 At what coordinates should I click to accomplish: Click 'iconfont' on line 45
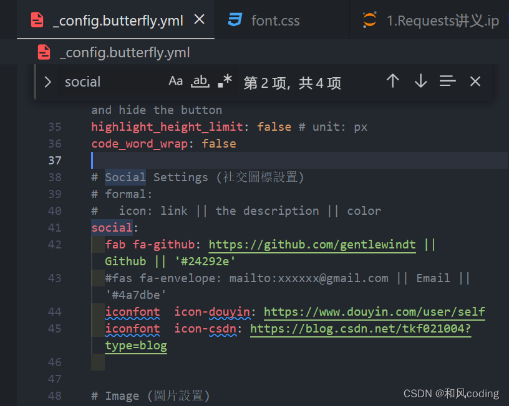(x=132, y=329)
